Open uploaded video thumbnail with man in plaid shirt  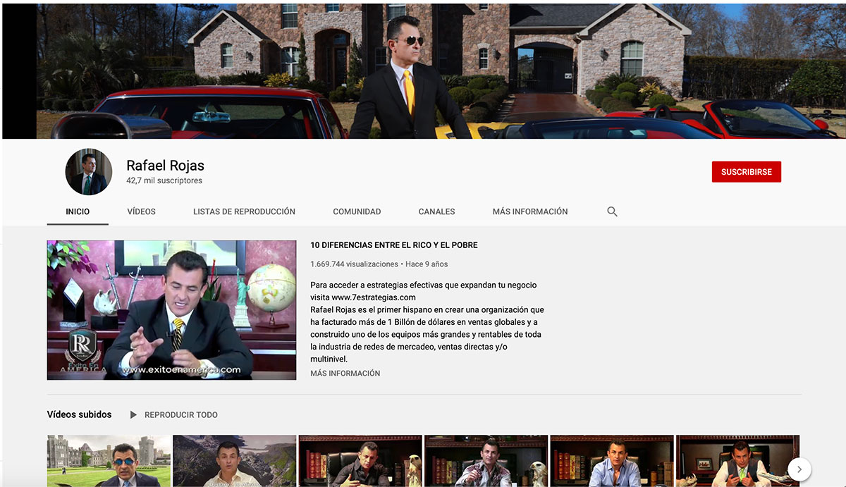click(x=486, y=461)
